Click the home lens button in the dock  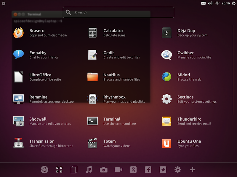44,170
